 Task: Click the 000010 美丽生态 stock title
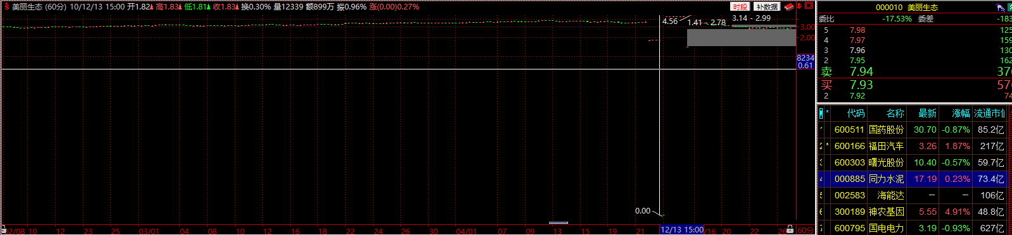pyautogui.click(x=906, y=8)
